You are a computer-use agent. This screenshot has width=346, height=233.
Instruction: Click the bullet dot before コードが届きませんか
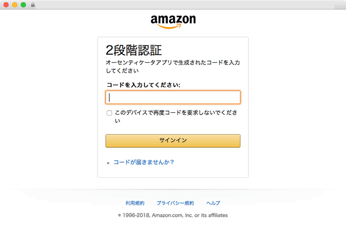point(108,163)
